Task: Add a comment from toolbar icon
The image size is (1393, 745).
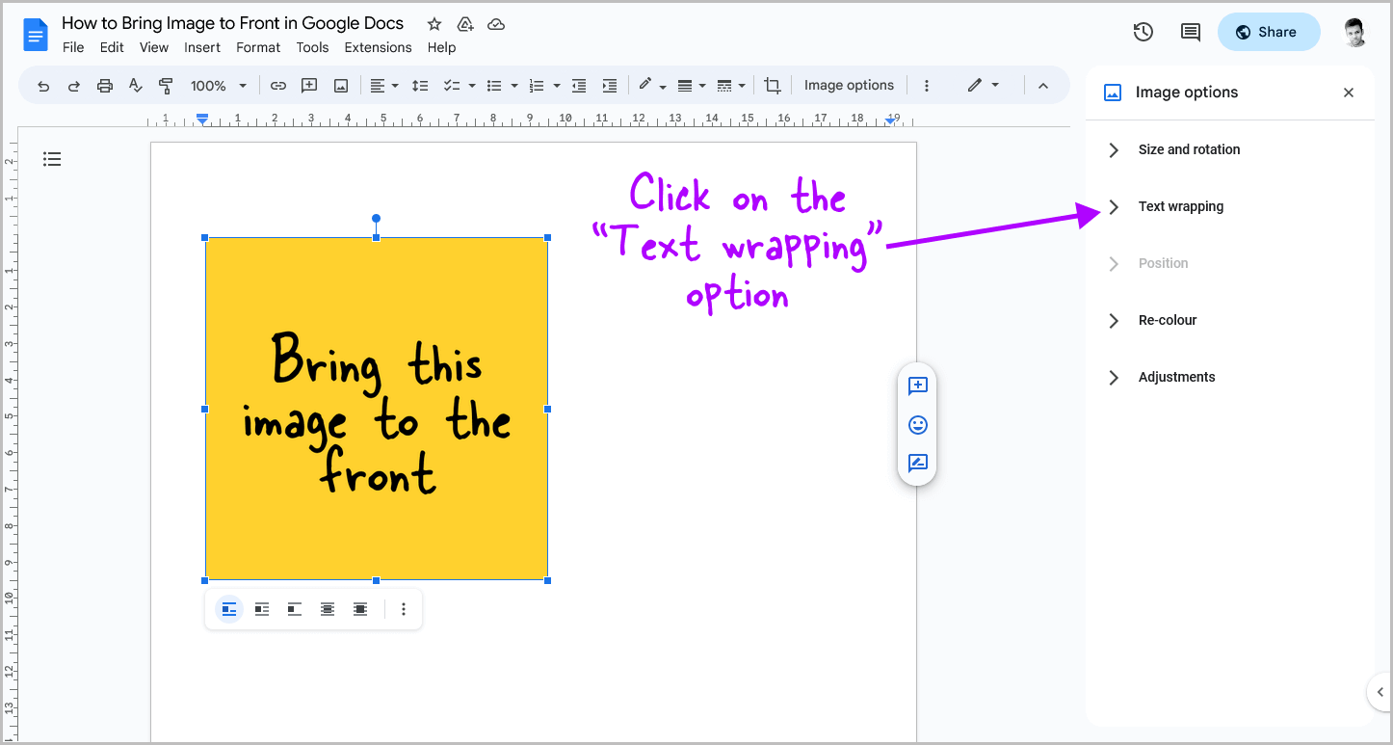Action: click(309, 86)
